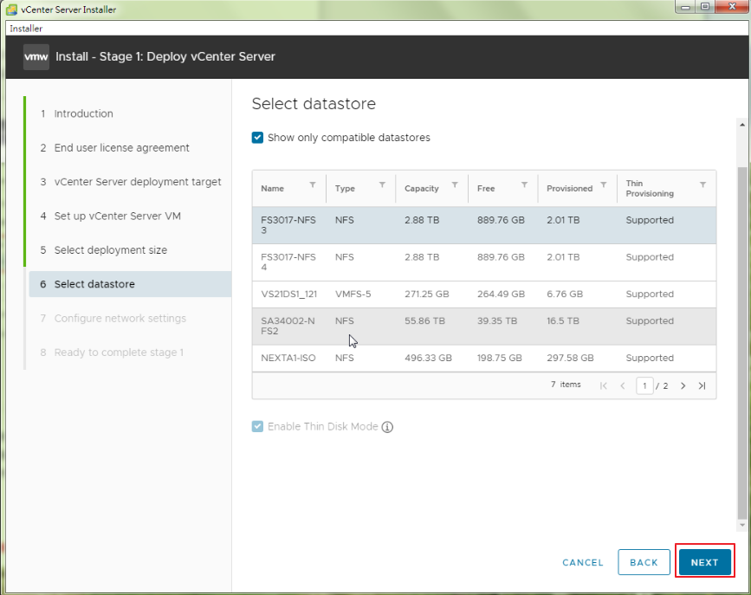
Task: Click the BACK button
Action: point(644,562)
